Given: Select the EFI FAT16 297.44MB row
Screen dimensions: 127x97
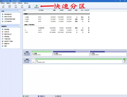Looking at the screenshot, I should 57,32.
